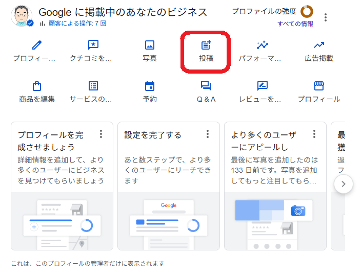Open the より多くのユーザー card options menu
This screenshot has width=362, height=277.
[314, 134]
